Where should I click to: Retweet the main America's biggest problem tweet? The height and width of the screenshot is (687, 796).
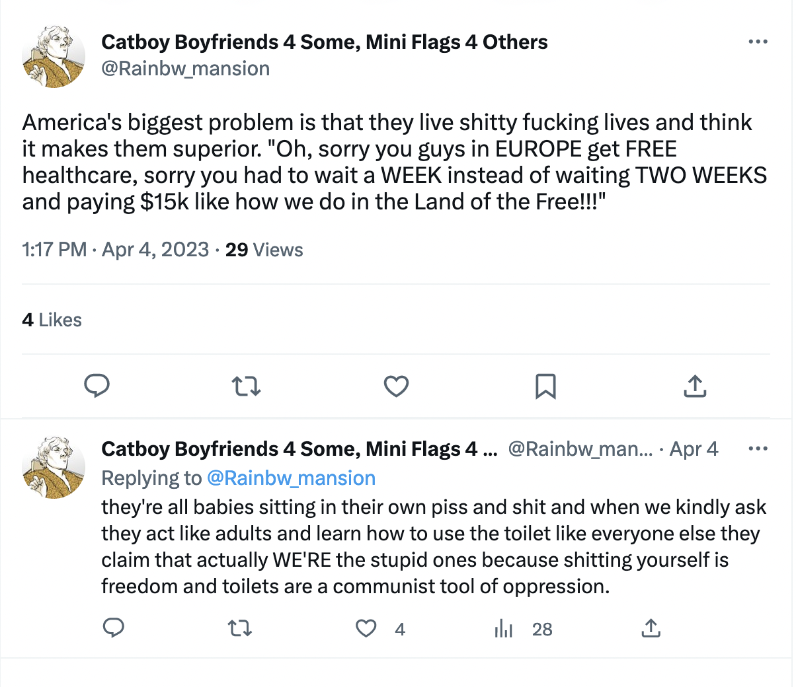tap(247, 386)
